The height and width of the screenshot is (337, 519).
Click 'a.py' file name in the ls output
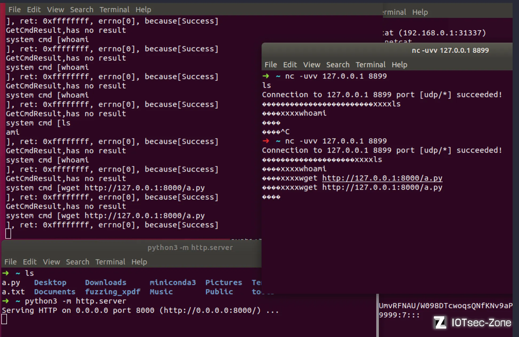(11, 283)
